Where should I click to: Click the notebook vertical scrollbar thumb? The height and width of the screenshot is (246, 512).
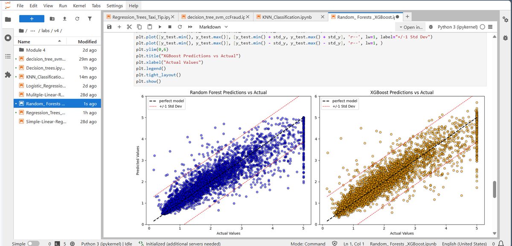click(495, 189)
